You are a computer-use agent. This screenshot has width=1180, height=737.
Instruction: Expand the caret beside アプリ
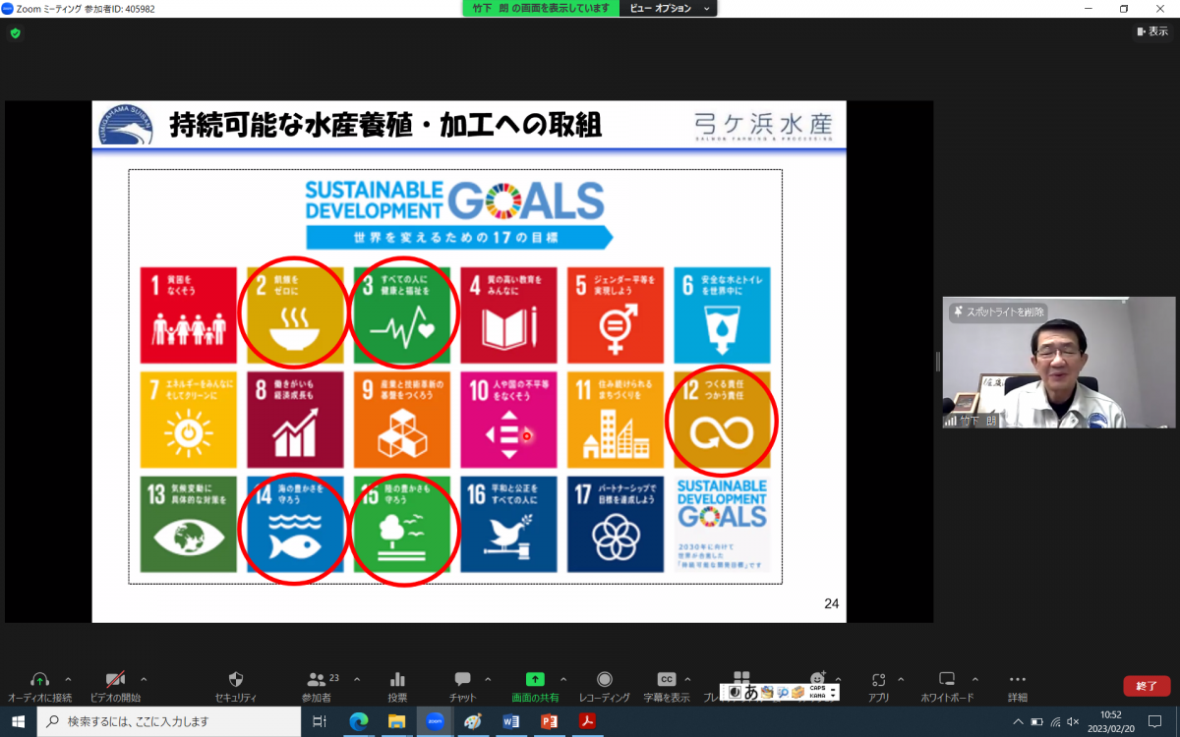point(900,679)
